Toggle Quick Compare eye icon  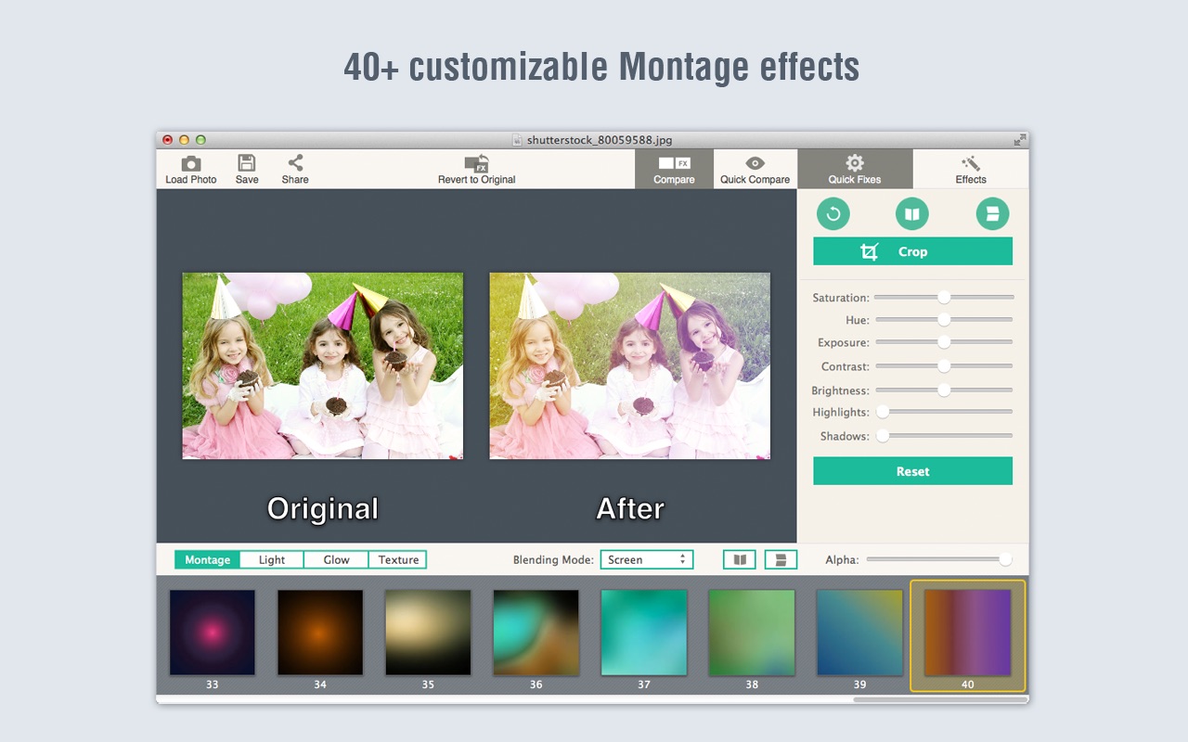(x=755, y=163)
